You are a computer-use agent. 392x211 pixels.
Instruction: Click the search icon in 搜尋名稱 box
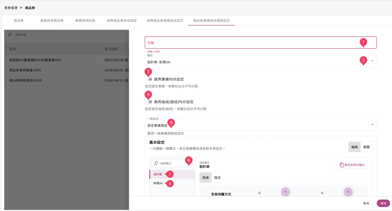coord(10,34)
